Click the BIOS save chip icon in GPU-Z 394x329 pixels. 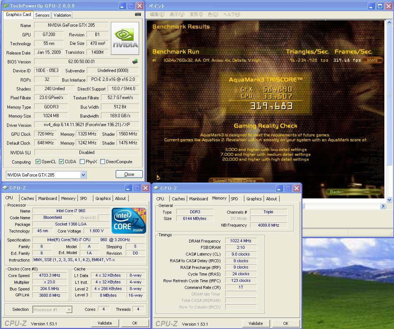(135, 61)
